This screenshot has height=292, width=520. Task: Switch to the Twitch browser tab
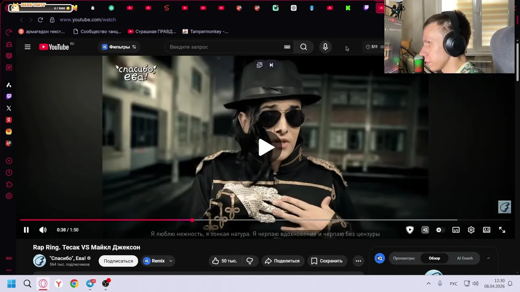pos(366,8)
